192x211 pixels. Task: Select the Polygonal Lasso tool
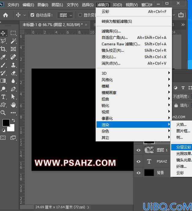[3, 41]
